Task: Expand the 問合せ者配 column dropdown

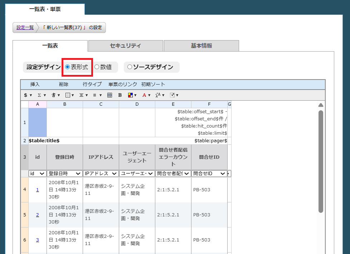Action: [173, 174]
